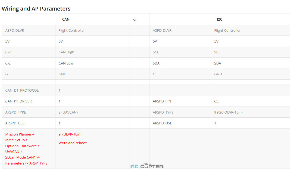
Task: Click the RC Copter watermark logo
Action: (x=147, y=166)
